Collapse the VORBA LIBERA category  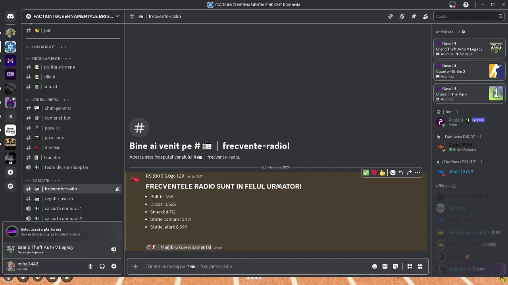coord(48,100)
